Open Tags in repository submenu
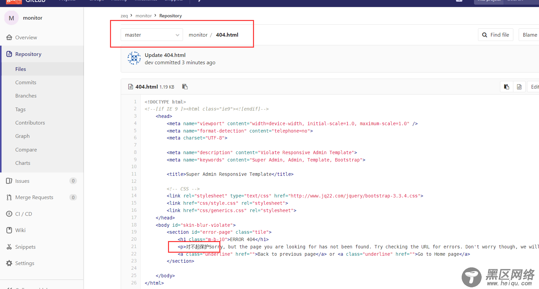 click(20, 109)
